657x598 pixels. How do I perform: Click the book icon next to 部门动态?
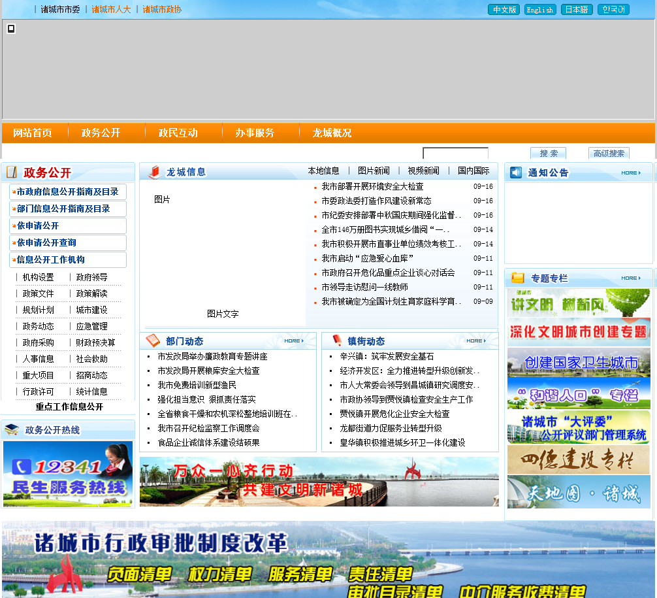click(x=153, y=341)
